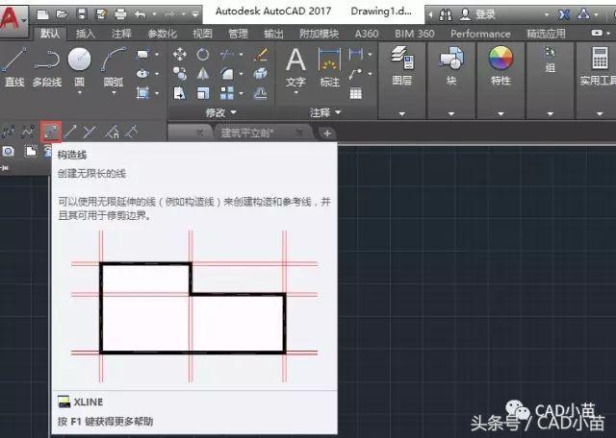Add a new drawing tab with plus
The image size is (616, 438).
point(327,134)
